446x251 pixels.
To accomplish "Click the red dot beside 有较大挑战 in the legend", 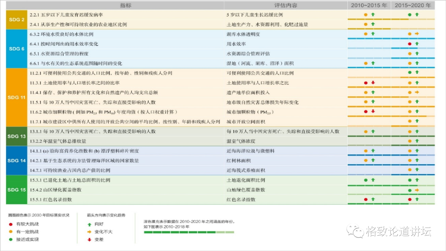I will pyautogui.click(x=11, y=224).
